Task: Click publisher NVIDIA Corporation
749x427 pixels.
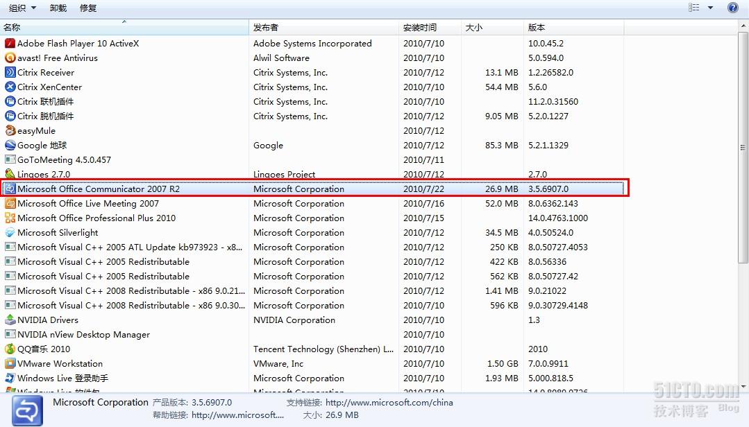Action: (294, 320)
